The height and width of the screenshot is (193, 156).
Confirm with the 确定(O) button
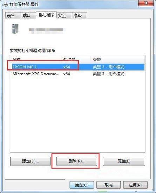pos(82,185)
